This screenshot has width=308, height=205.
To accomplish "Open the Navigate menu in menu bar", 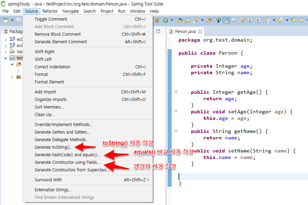I will click(x=70, y=11).
